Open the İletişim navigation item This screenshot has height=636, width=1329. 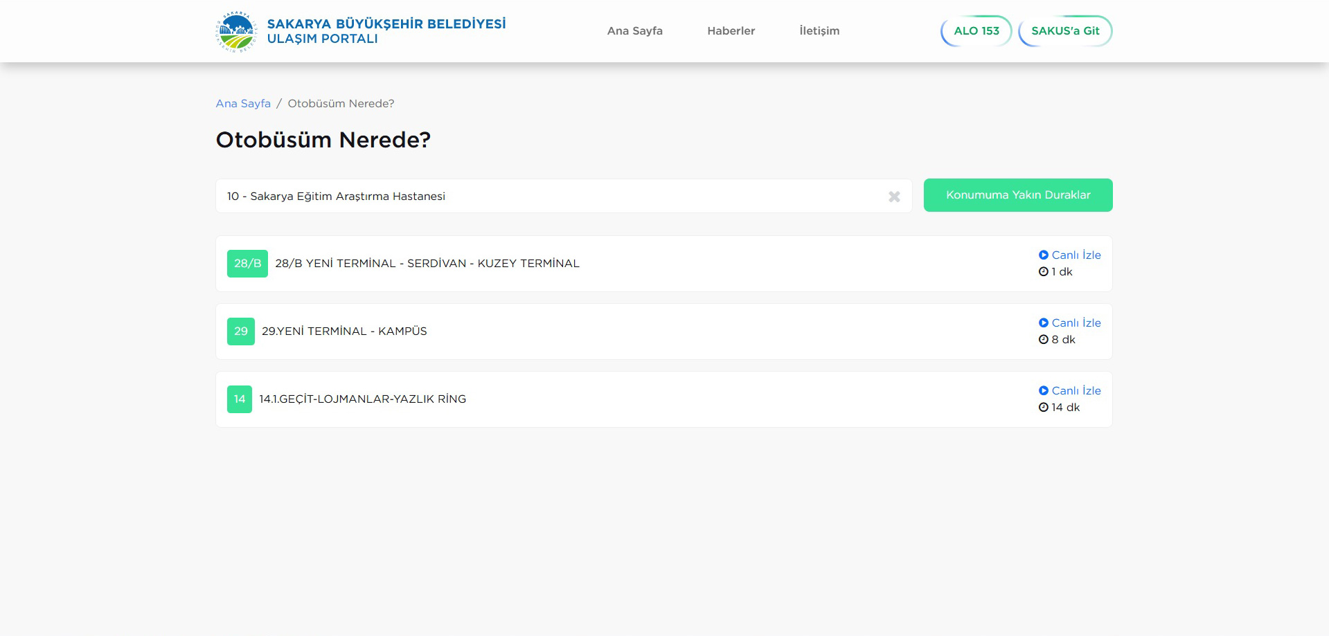pyautogui.click(x=819, y=31)
